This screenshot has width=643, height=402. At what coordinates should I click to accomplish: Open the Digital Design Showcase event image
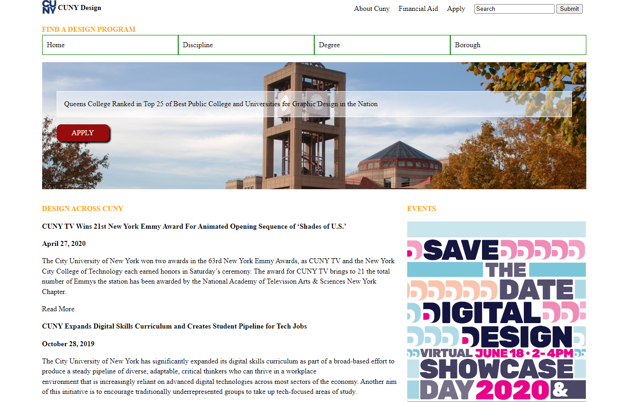coord(497,311)
